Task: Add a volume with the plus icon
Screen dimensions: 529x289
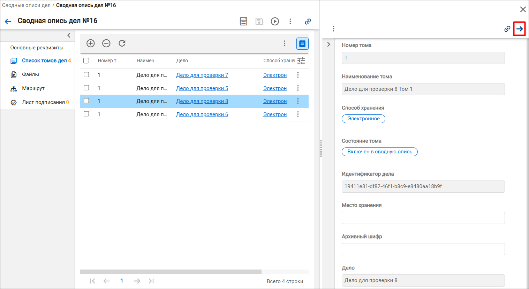Action: (91, 43)
